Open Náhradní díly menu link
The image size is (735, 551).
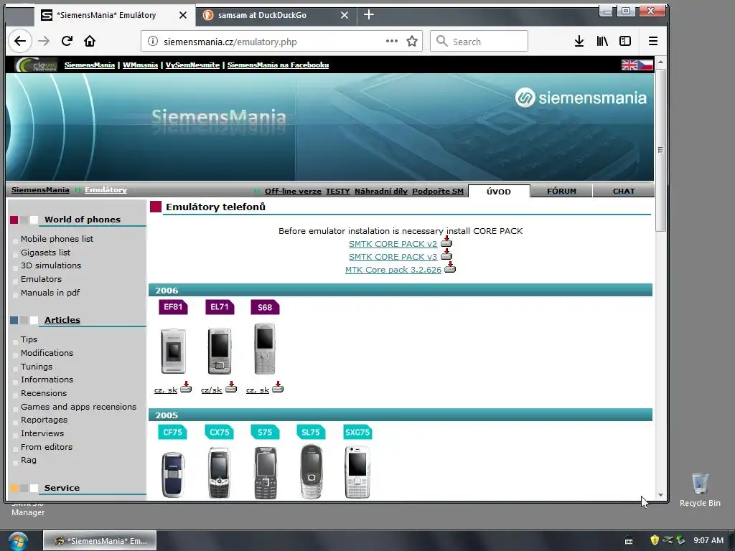[381, 191]
